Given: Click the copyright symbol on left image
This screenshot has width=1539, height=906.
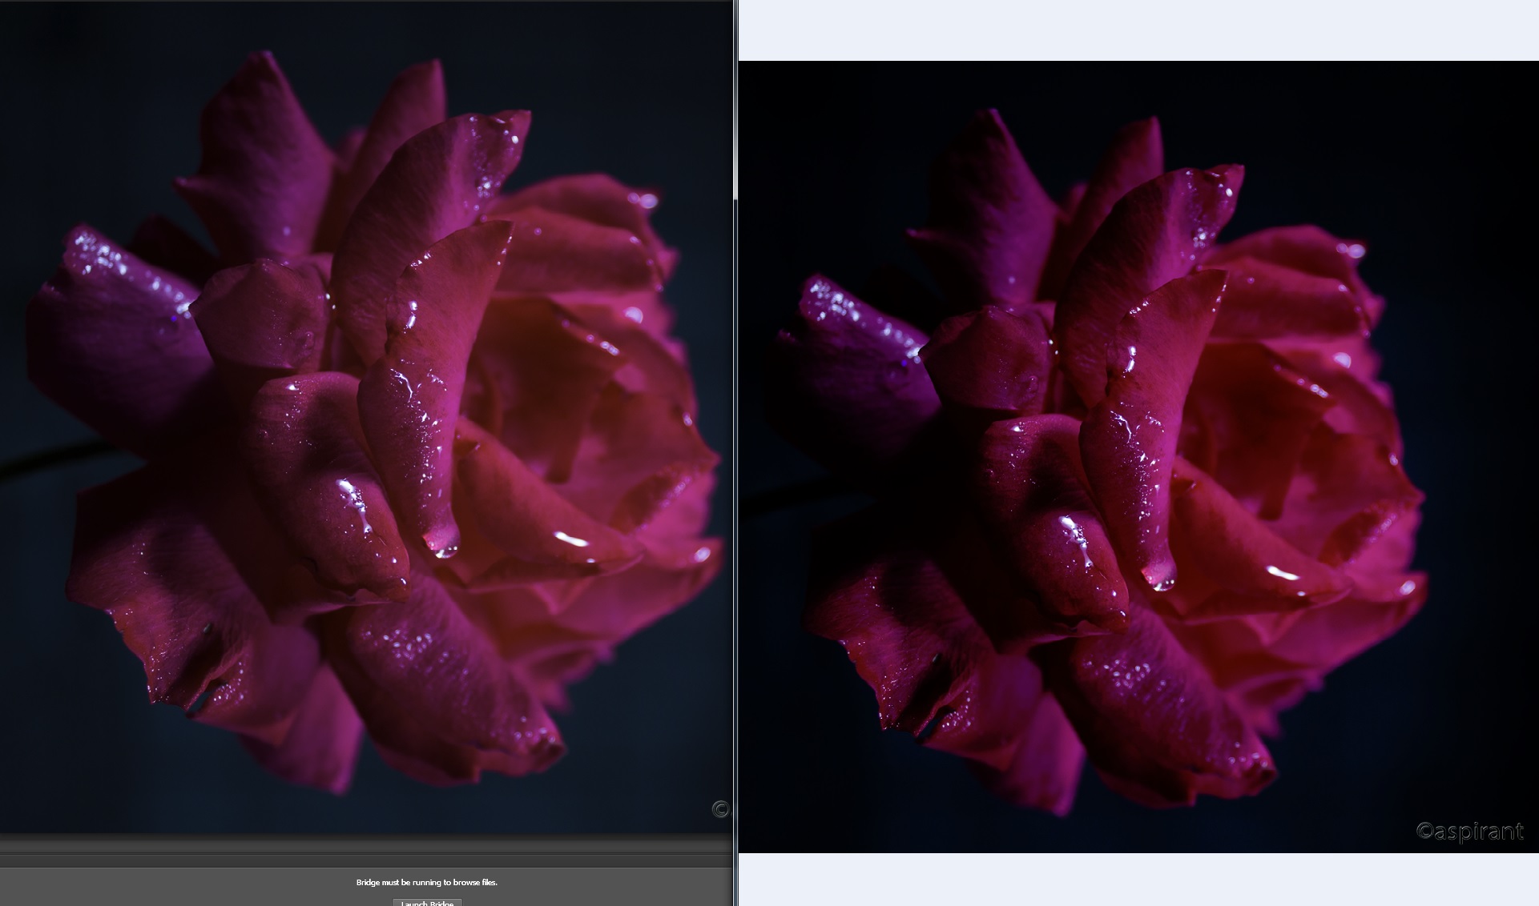Looking at the screenshot, I should tap(719, 809).
